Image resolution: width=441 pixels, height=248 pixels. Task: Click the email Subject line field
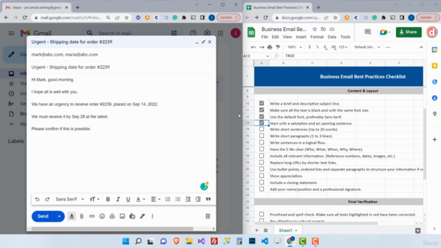click(x=121, y=68)
